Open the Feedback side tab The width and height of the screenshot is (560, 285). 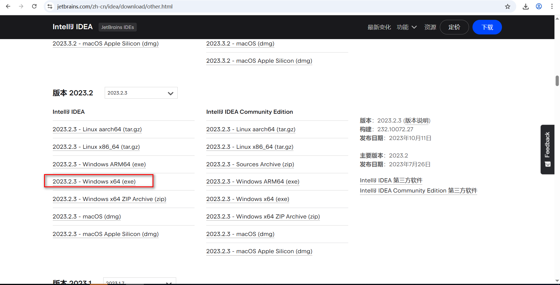pos(547,149)
